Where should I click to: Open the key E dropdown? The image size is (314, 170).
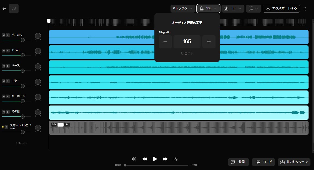coord(233,8)
